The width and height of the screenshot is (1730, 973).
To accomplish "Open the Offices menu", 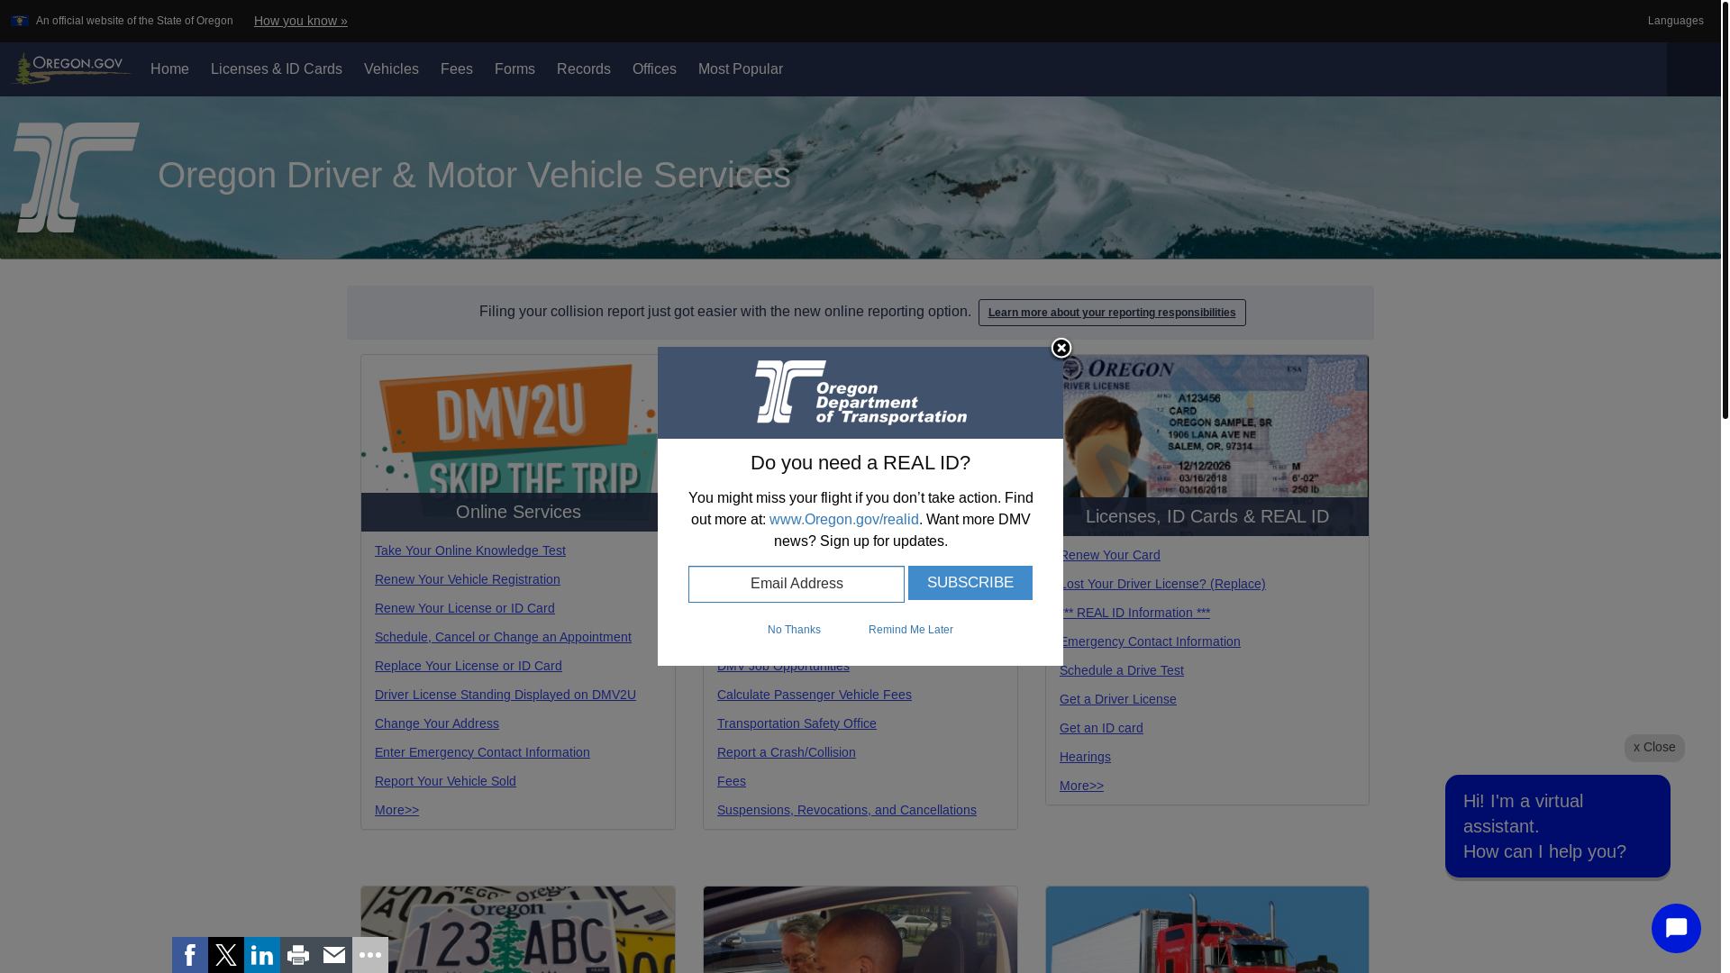I will [x=654, y=69].
